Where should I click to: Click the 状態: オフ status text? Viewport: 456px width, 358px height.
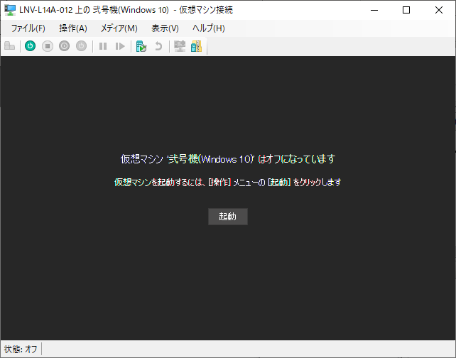click(x=21, y=349)
